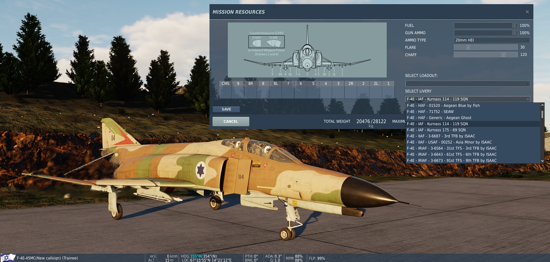Click the Fuel percentage slider handle
Viewport: 550px width, 262px height.
click(x=514, y=25)
